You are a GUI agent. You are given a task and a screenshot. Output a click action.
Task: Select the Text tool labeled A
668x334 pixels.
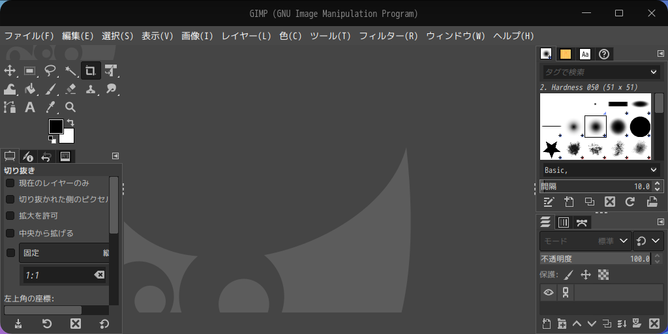[29, 107]
